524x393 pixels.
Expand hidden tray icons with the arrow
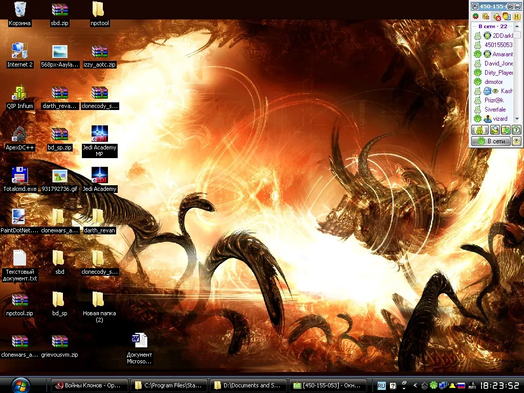point(416,385)
